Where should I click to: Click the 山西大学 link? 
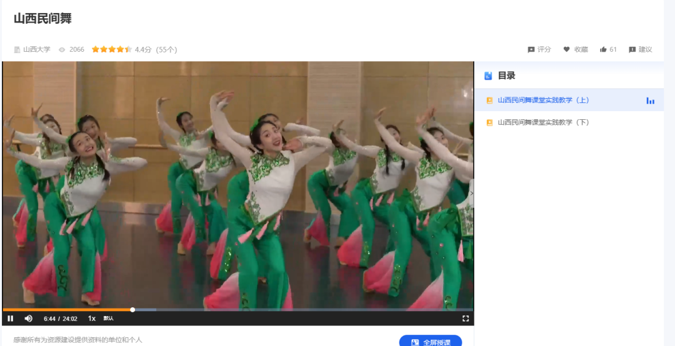(x=36, y=49)
